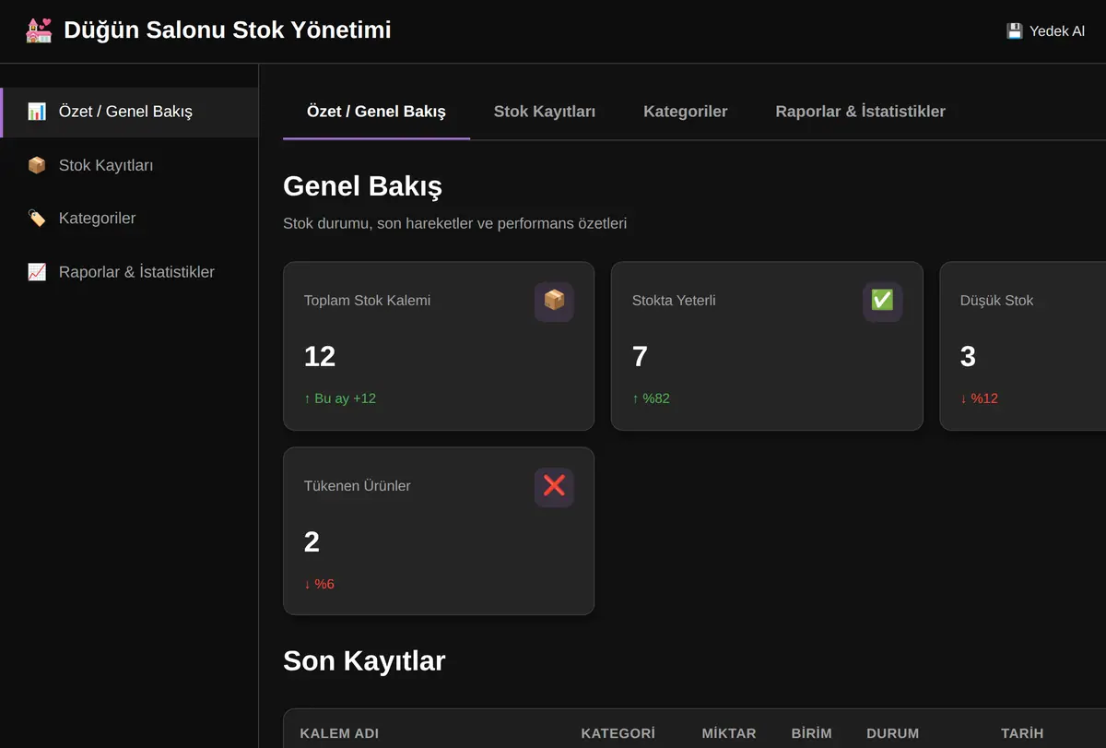
Task: Click the Stokta Yeterli value 7
Action: pyautogui.click(x=640, y=356)
